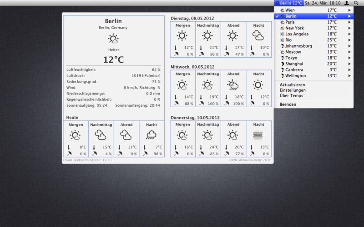Expand the Rio submenu arrow
364x227 pixels.
click(349, 40)
